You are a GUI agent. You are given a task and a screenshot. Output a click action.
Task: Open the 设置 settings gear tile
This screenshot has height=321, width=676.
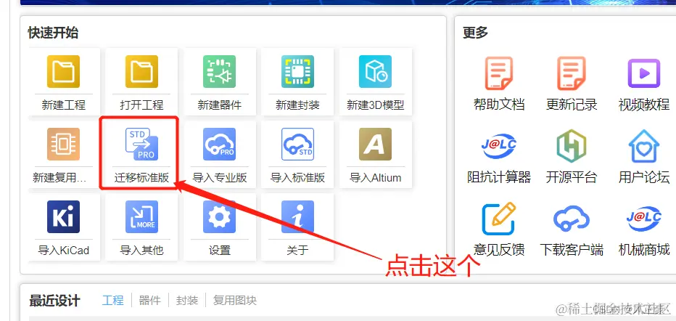pos(220,227)
